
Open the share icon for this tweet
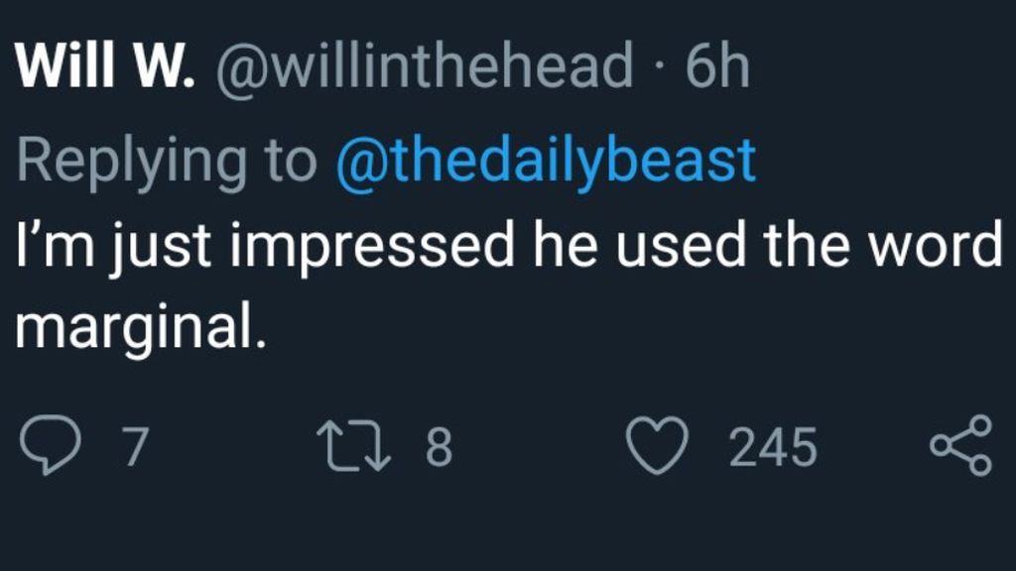click(x=960, y=445)
